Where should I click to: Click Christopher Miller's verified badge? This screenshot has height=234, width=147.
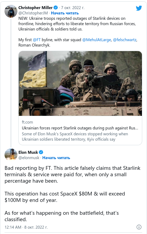point(56,7)
